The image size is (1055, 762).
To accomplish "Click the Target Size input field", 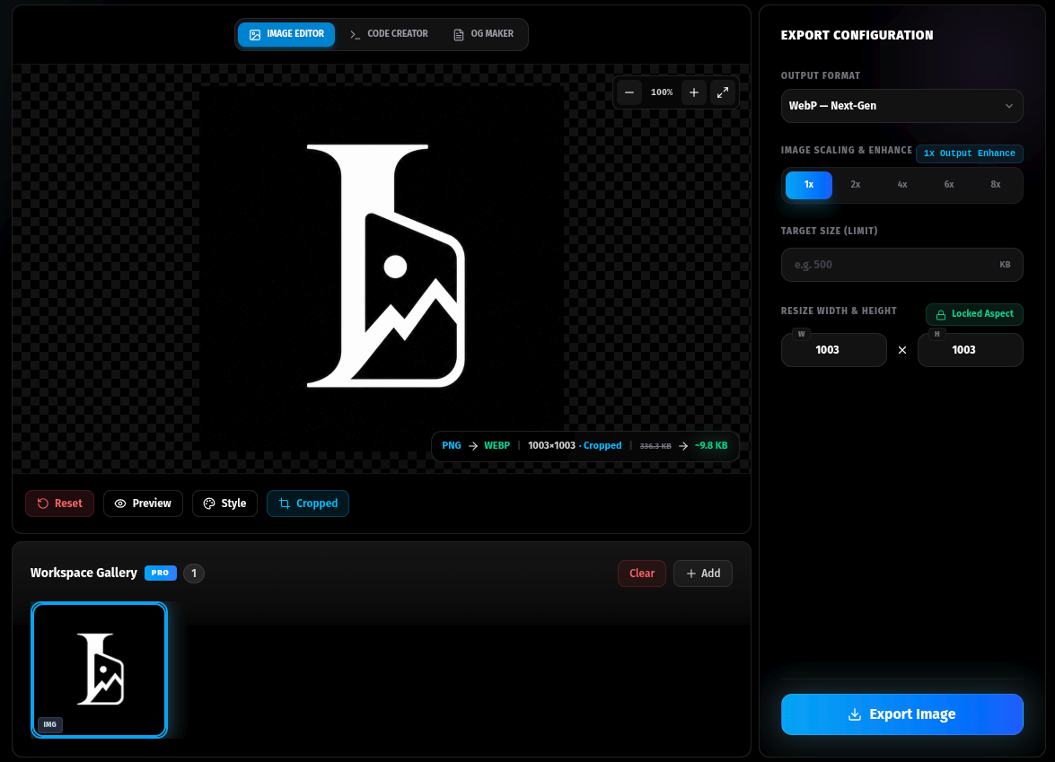I will (901, 265).
